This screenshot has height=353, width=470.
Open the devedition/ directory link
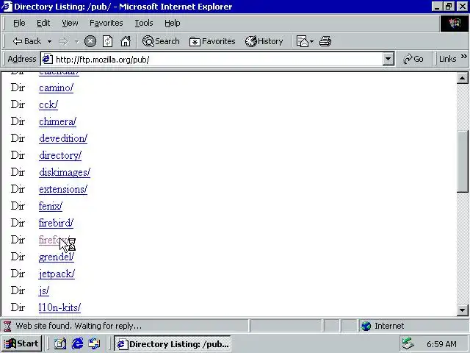[x=63, y=138]
